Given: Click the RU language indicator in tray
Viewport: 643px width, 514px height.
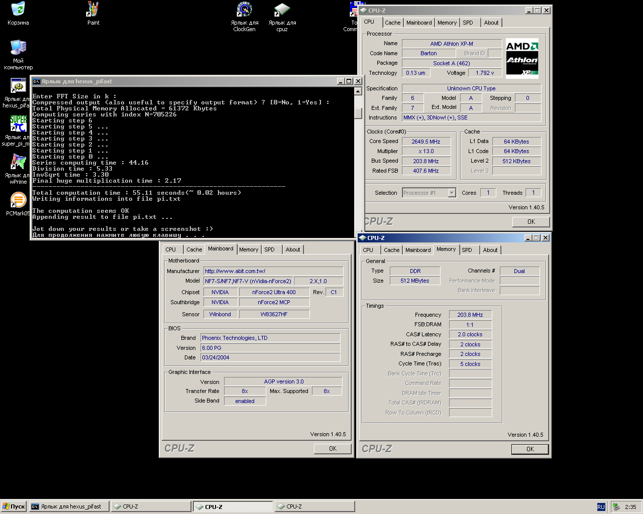Looking at the screenshot, I should click(601, 507).
